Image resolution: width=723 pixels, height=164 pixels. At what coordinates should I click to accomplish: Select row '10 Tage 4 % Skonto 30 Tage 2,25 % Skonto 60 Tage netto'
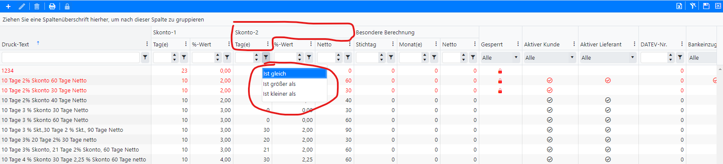[x=358, y=159]
